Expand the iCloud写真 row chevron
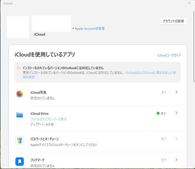This screenshot has height=169, width=195. tap(176, 92)
